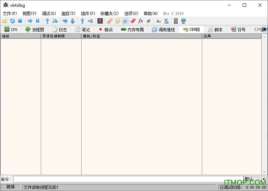268x191 pixels.
Task: Click the globe web-help icon
Action: coord(184,21)
